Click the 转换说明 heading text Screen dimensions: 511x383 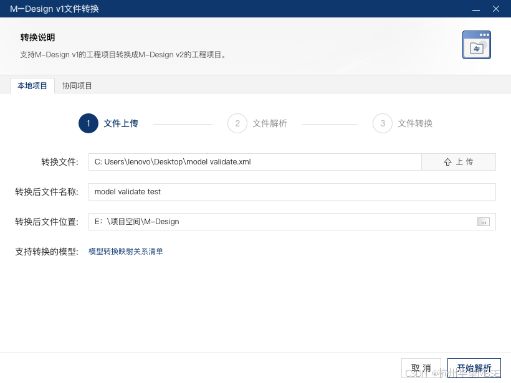[x=38, y=37]
